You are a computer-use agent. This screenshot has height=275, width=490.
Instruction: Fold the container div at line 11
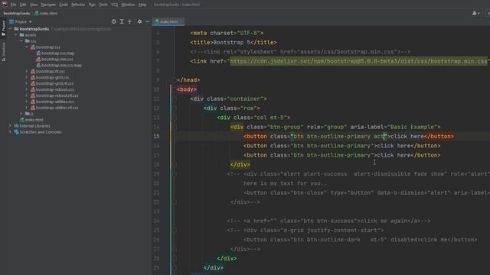175,99
